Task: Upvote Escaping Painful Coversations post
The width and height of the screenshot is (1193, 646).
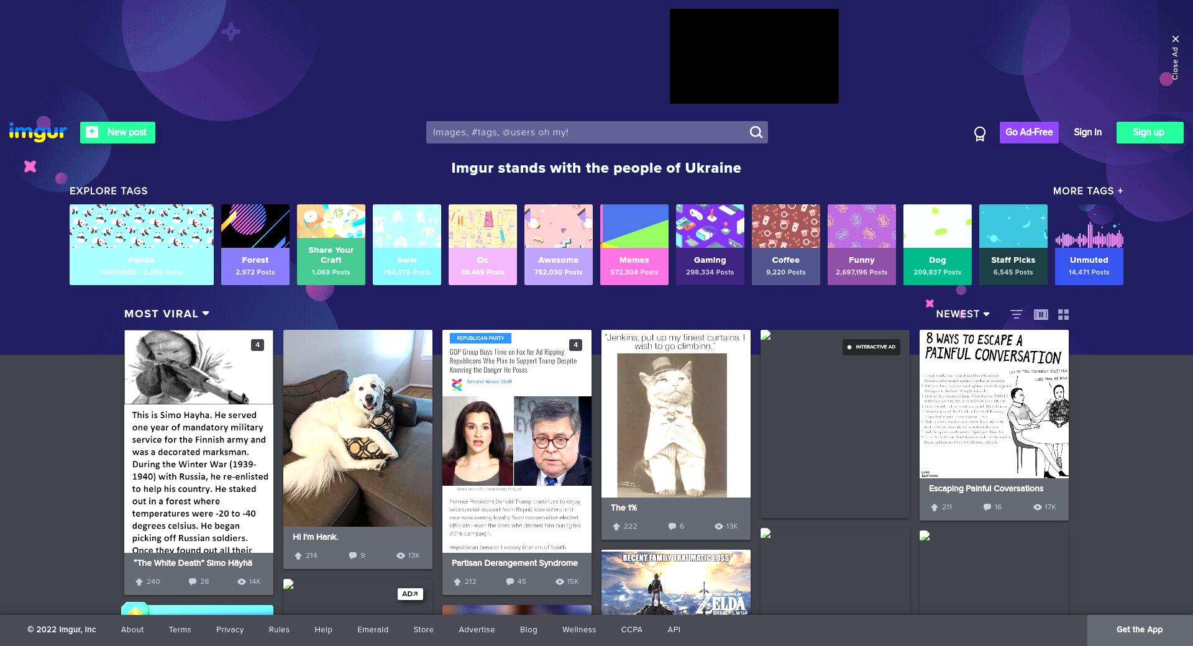Action: pyautogui.click(x=935, y=507)
